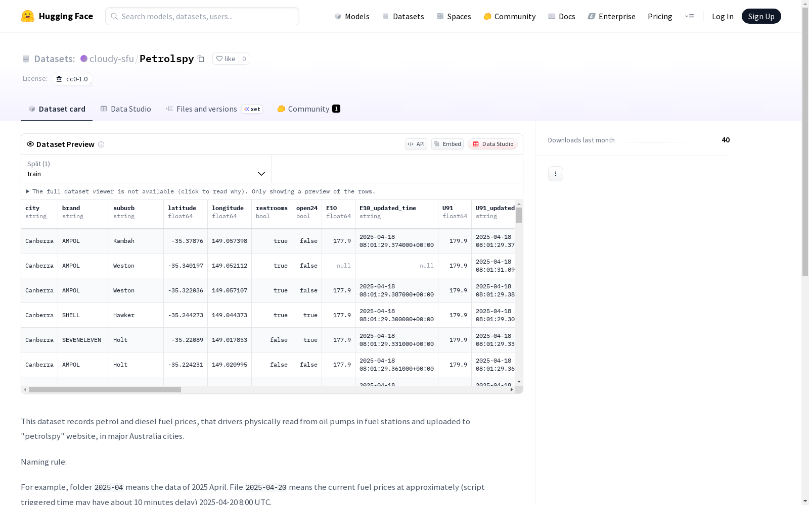
Task: Click the horizontal scrollbar thumb of the table
Action: [x=105, y=390]
